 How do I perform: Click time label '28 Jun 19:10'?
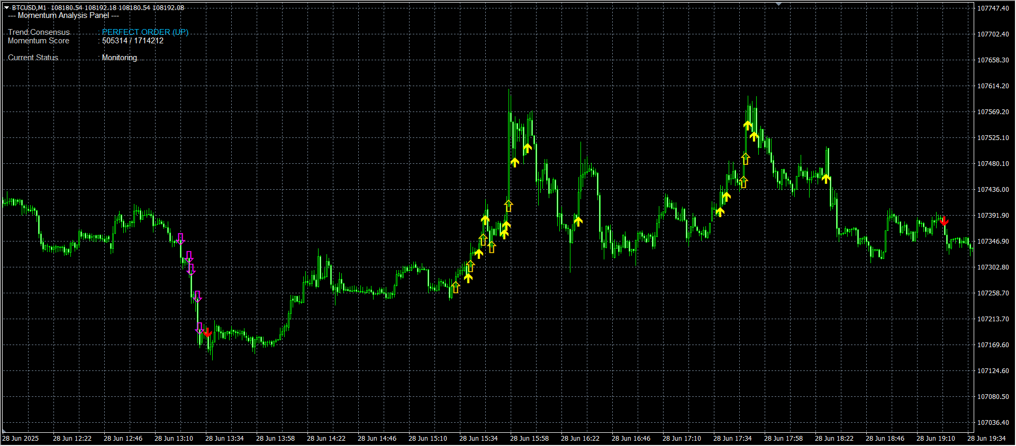936,439
